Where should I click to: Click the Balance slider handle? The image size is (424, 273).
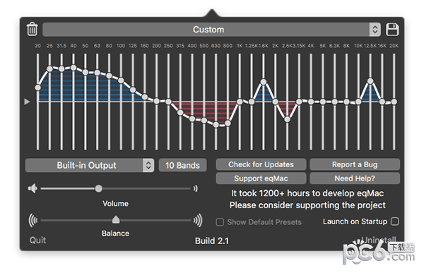[x=116, y=219]
